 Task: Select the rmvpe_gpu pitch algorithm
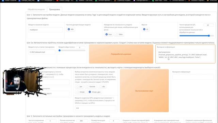(95, 92)
